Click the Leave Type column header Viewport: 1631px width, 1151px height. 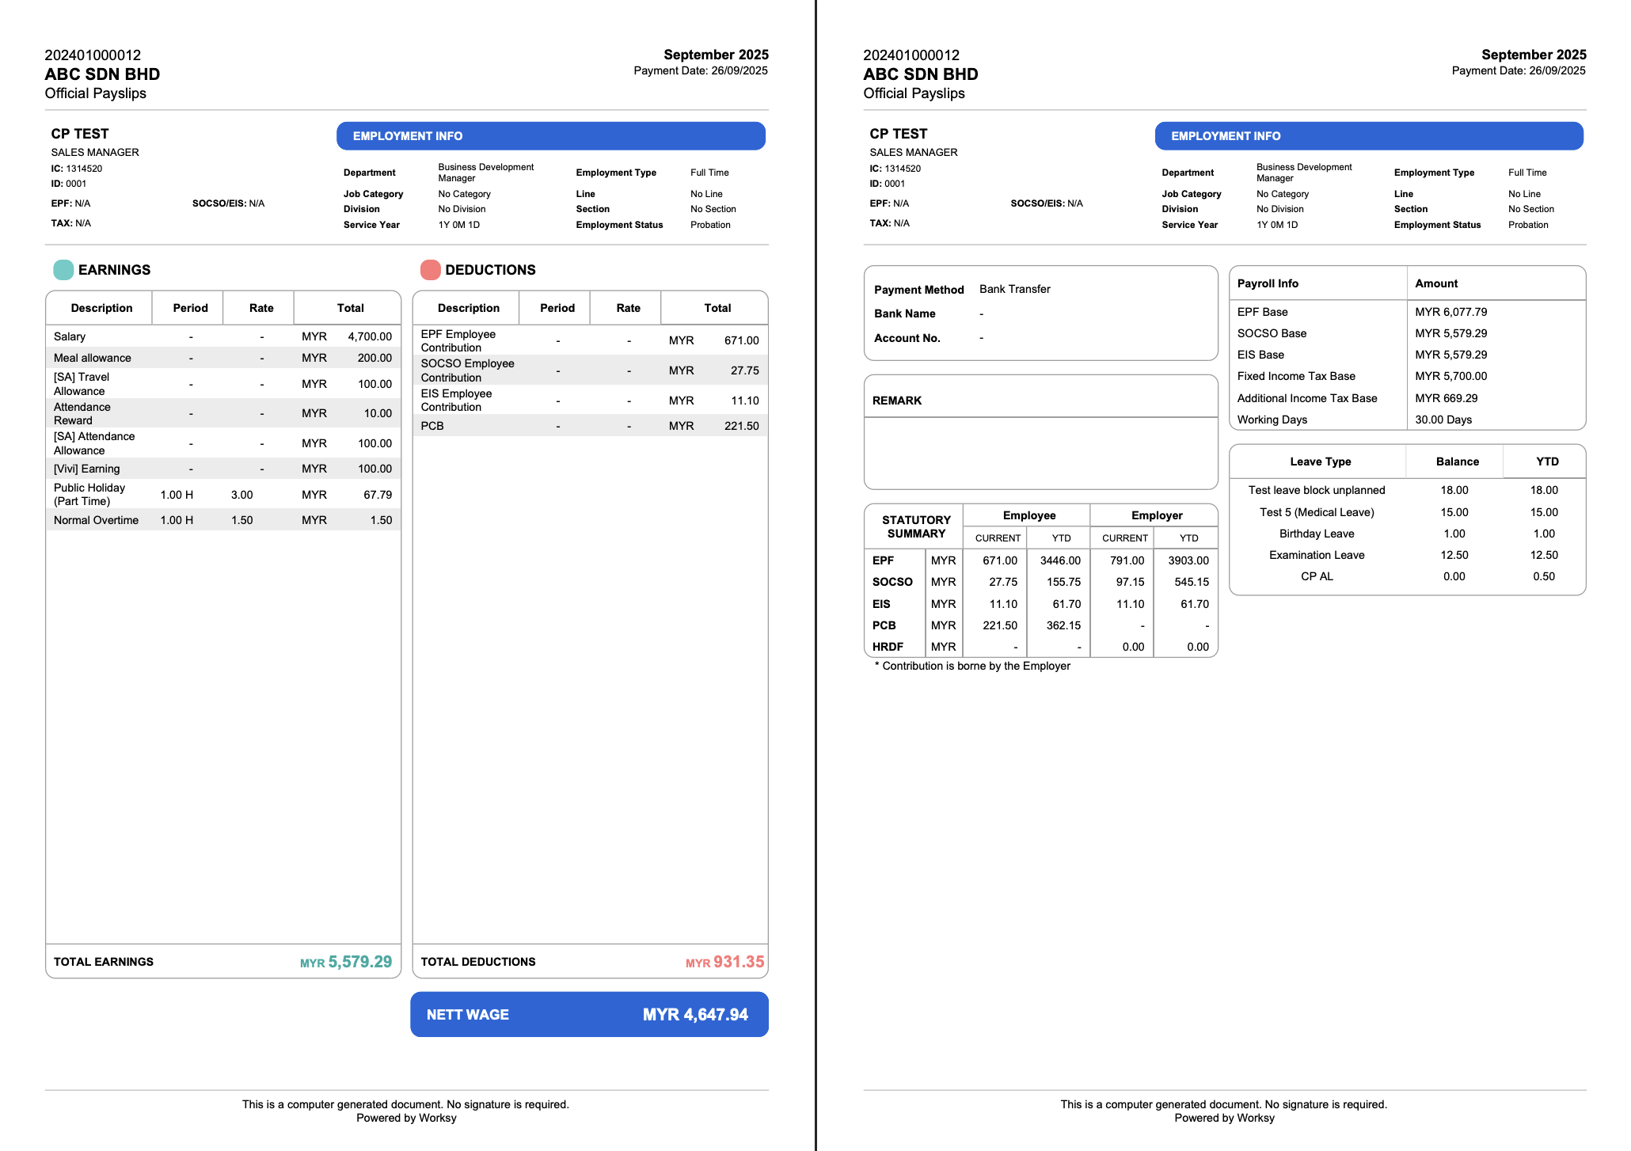[x=1320, y=462]
